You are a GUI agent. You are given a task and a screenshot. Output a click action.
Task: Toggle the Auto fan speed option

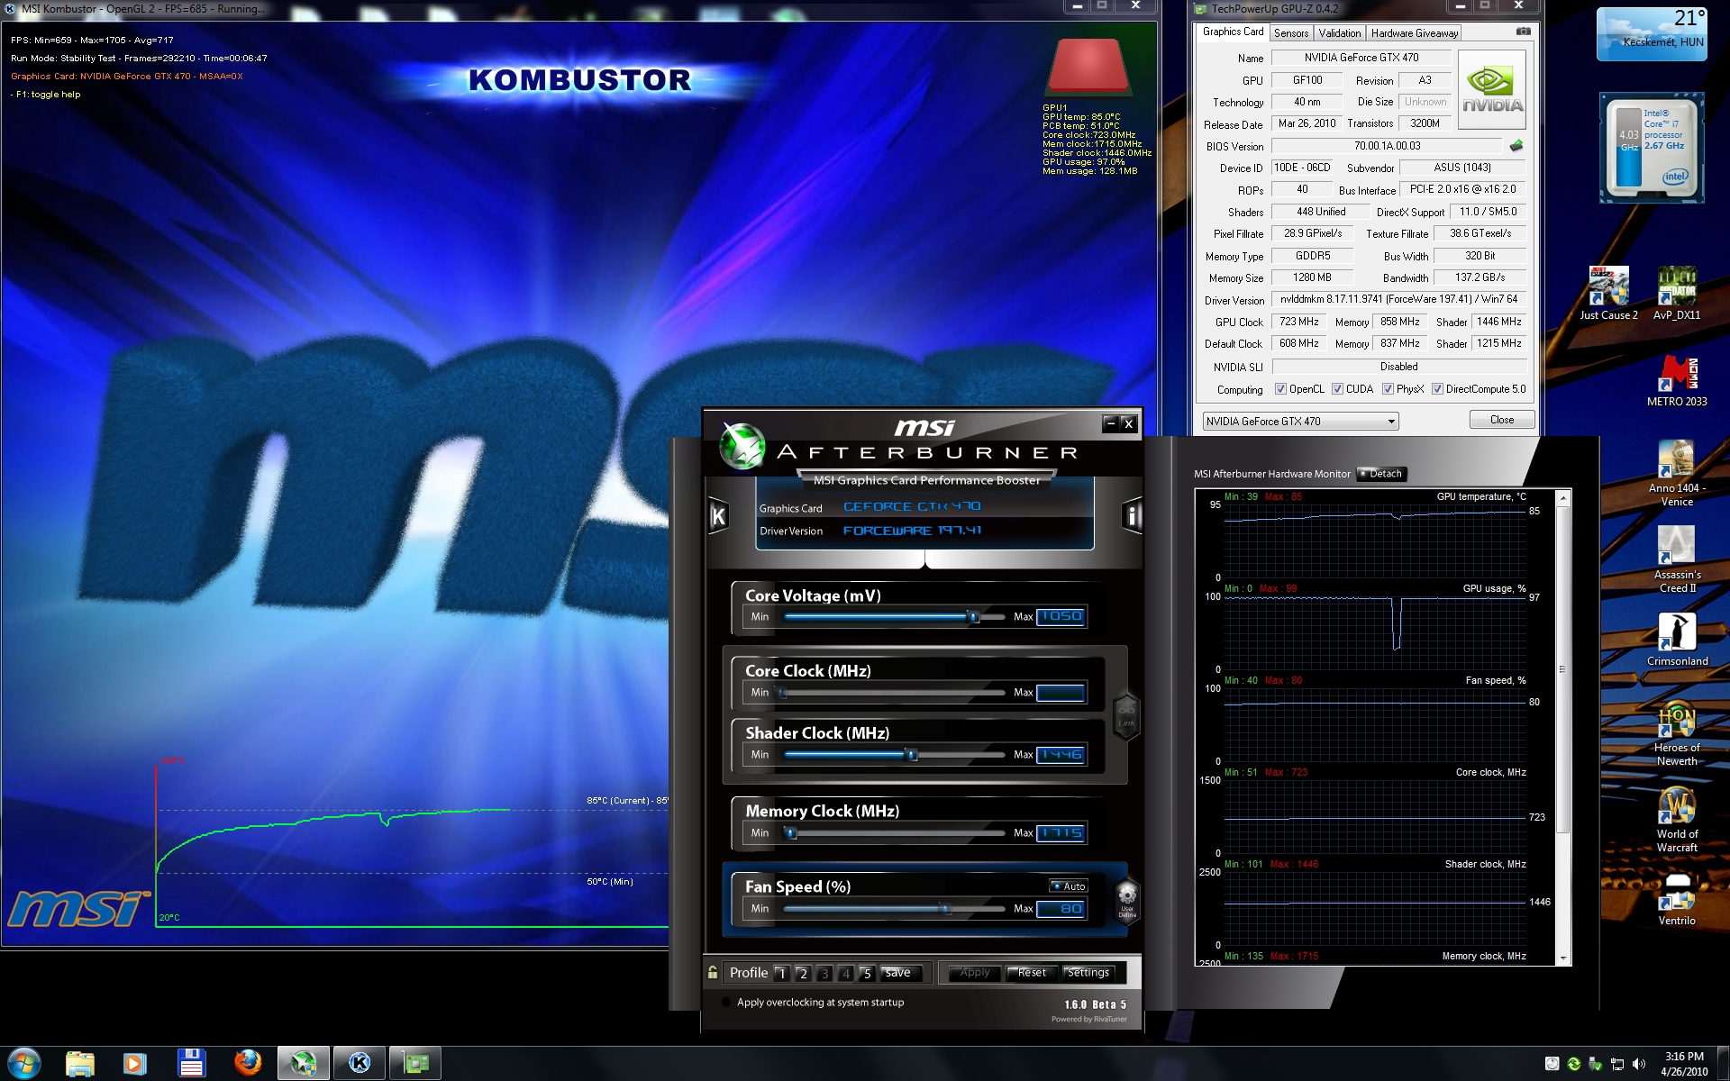pyautogui.click(x=1069, y=886)
